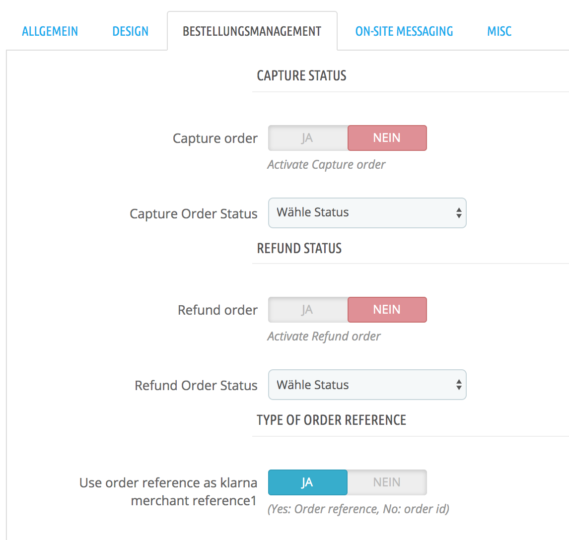Click the Capture order label
The height and width of the screenshot is (540, 569).
tap(215, 138)
